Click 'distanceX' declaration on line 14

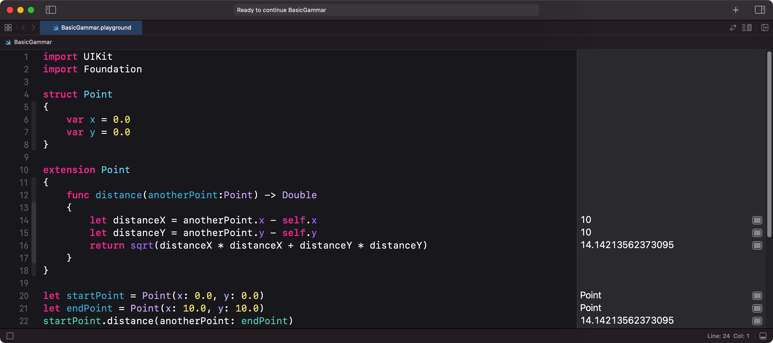click(x=139, y=220)
